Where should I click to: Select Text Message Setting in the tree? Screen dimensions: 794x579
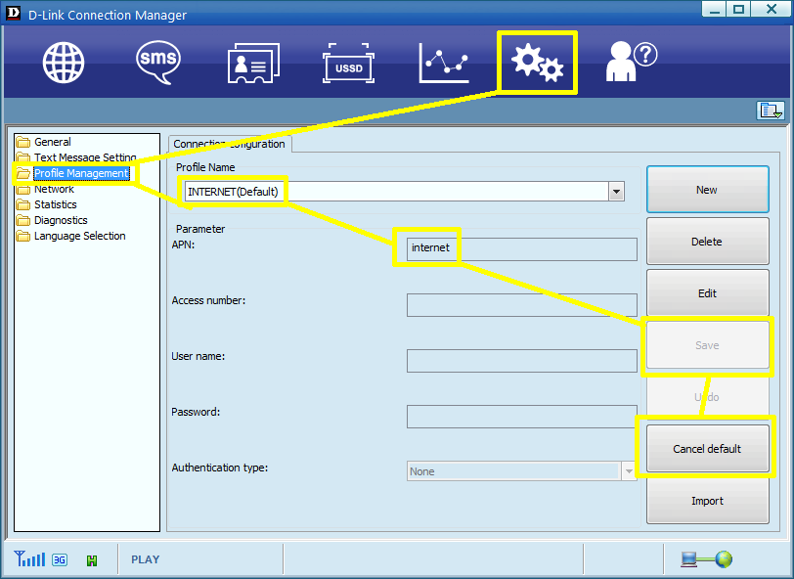[76, 157]
